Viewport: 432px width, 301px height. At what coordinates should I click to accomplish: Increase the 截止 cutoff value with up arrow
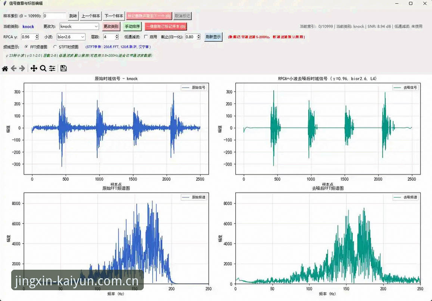tap(199, 35)
